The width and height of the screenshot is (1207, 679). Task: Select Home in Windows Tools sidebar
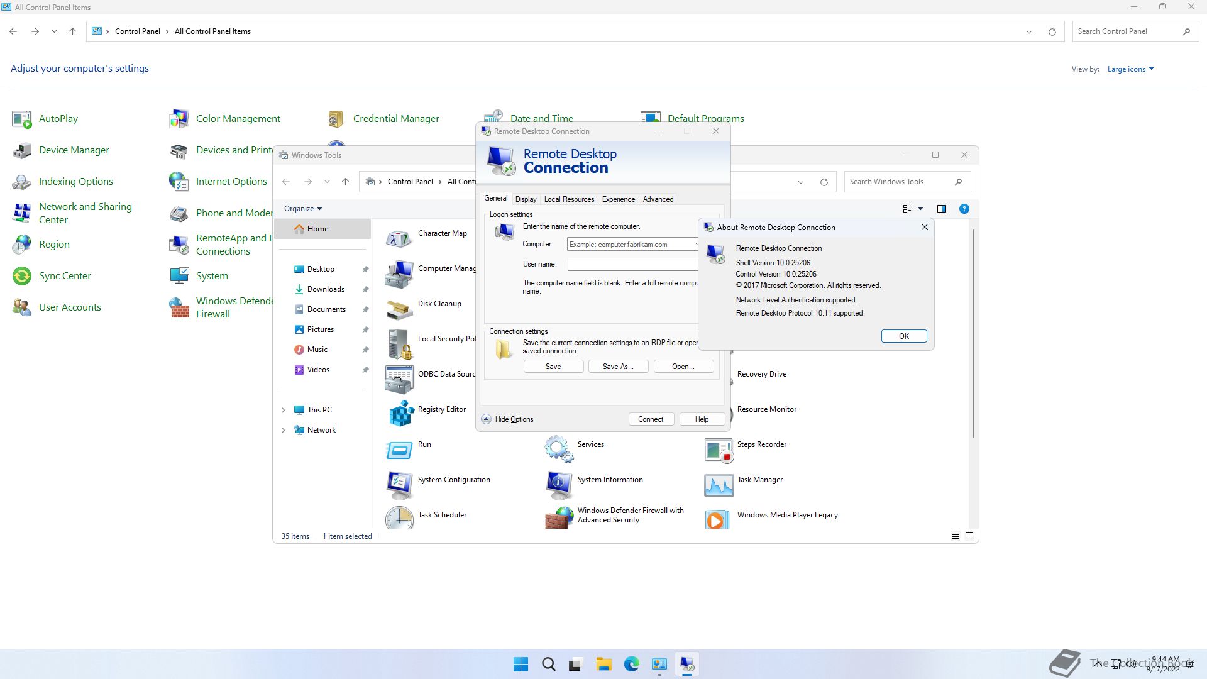click(x=322, y=229)
